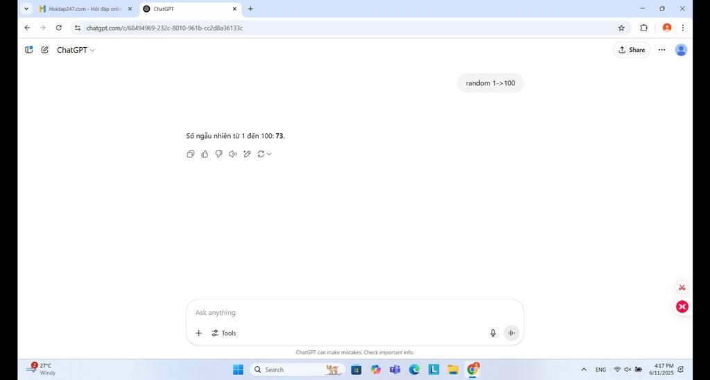Open the ChatGPT sidebar
Image resolution: width=710 pixels, height=380 pixels.
point(29,50)
